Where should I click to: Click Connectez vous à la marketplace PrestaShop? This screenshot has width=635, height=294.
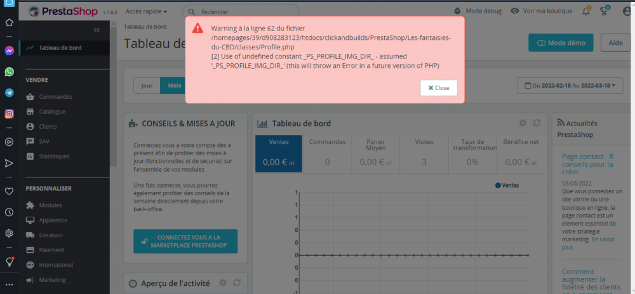click(185, 241)
